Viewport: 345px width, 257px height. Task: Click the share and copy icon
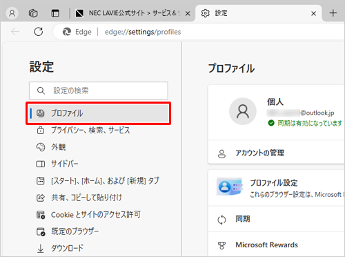[x=41, y=198]
